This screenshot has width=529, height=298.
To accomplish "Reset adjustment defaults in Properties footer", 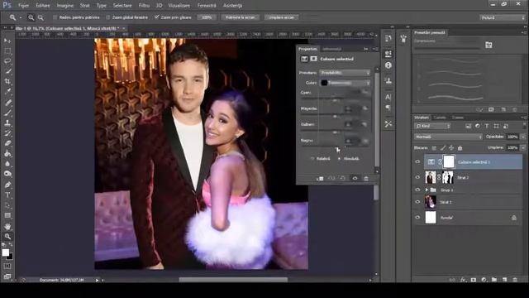I will click(x=343, y=179).
